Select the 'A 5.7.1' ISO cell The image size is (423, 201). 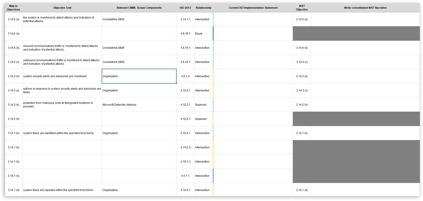tap(185, 176)
